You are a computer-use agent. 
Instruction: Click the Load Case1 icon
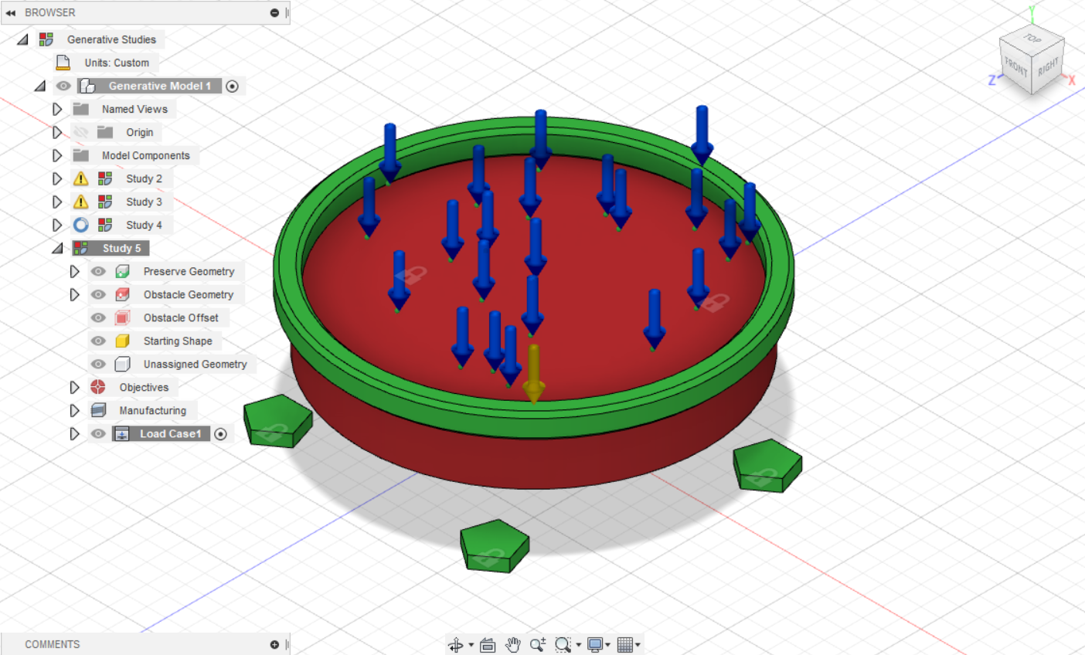click(x=121, y=433)
